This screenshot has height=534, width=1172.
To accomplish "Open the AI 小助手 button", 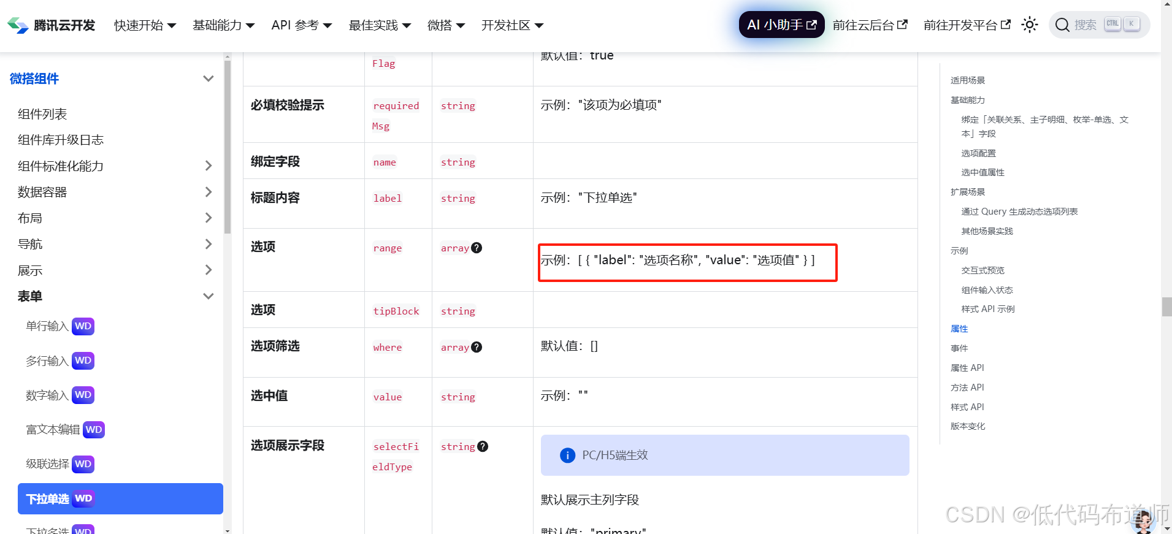I will pos(781,25).
